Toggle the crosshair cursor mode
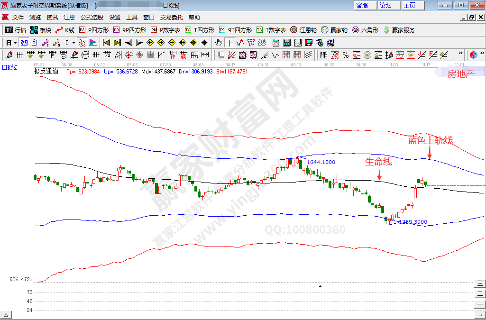486x320 pixels. click(229, 43)
